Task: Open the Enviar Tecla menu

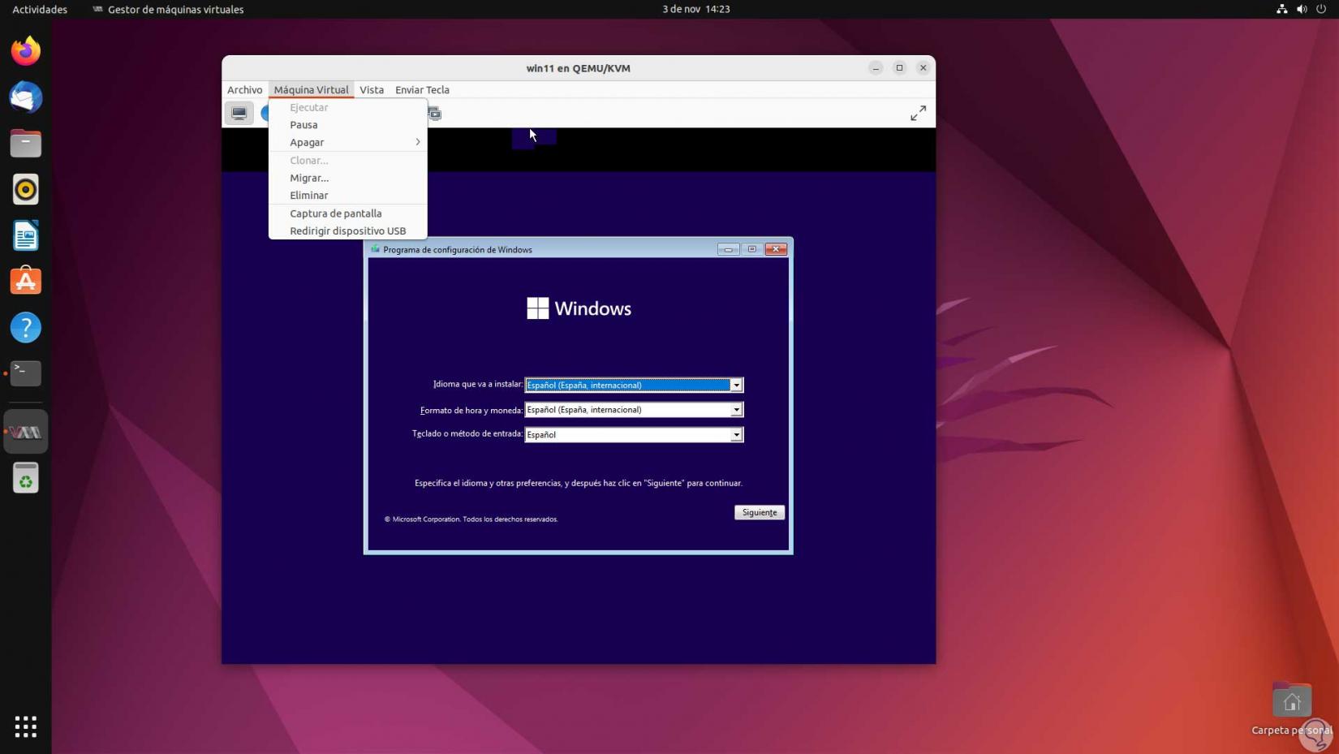Action: 422,90
